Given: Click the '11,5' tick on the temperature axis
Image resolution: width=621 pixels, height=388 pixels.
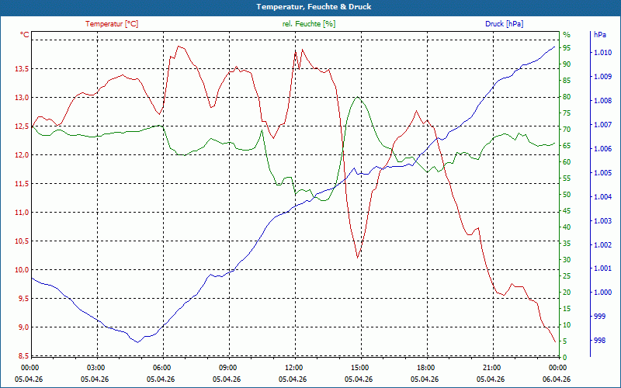Looking at the screenshot, I should [x=22, y=184].
